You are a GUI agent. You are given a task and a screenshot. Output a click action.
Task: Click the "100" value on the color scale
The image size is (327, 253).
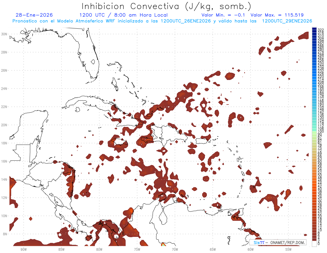coord(320,132)
